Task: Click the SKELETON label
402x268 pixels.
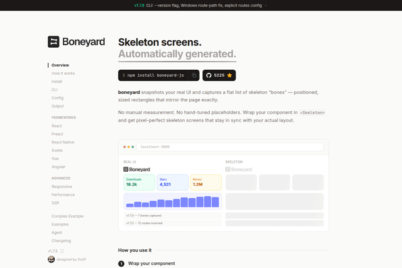Action: click(x=234, y=162)
